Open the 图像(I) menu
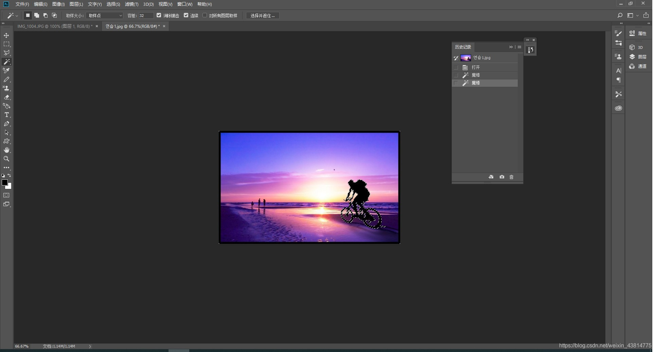 tap(58, 4)
